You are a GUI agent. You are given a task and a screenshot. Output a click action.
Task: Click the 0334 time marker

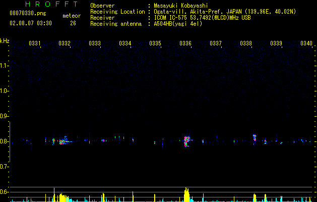click(x=125, y=43)
